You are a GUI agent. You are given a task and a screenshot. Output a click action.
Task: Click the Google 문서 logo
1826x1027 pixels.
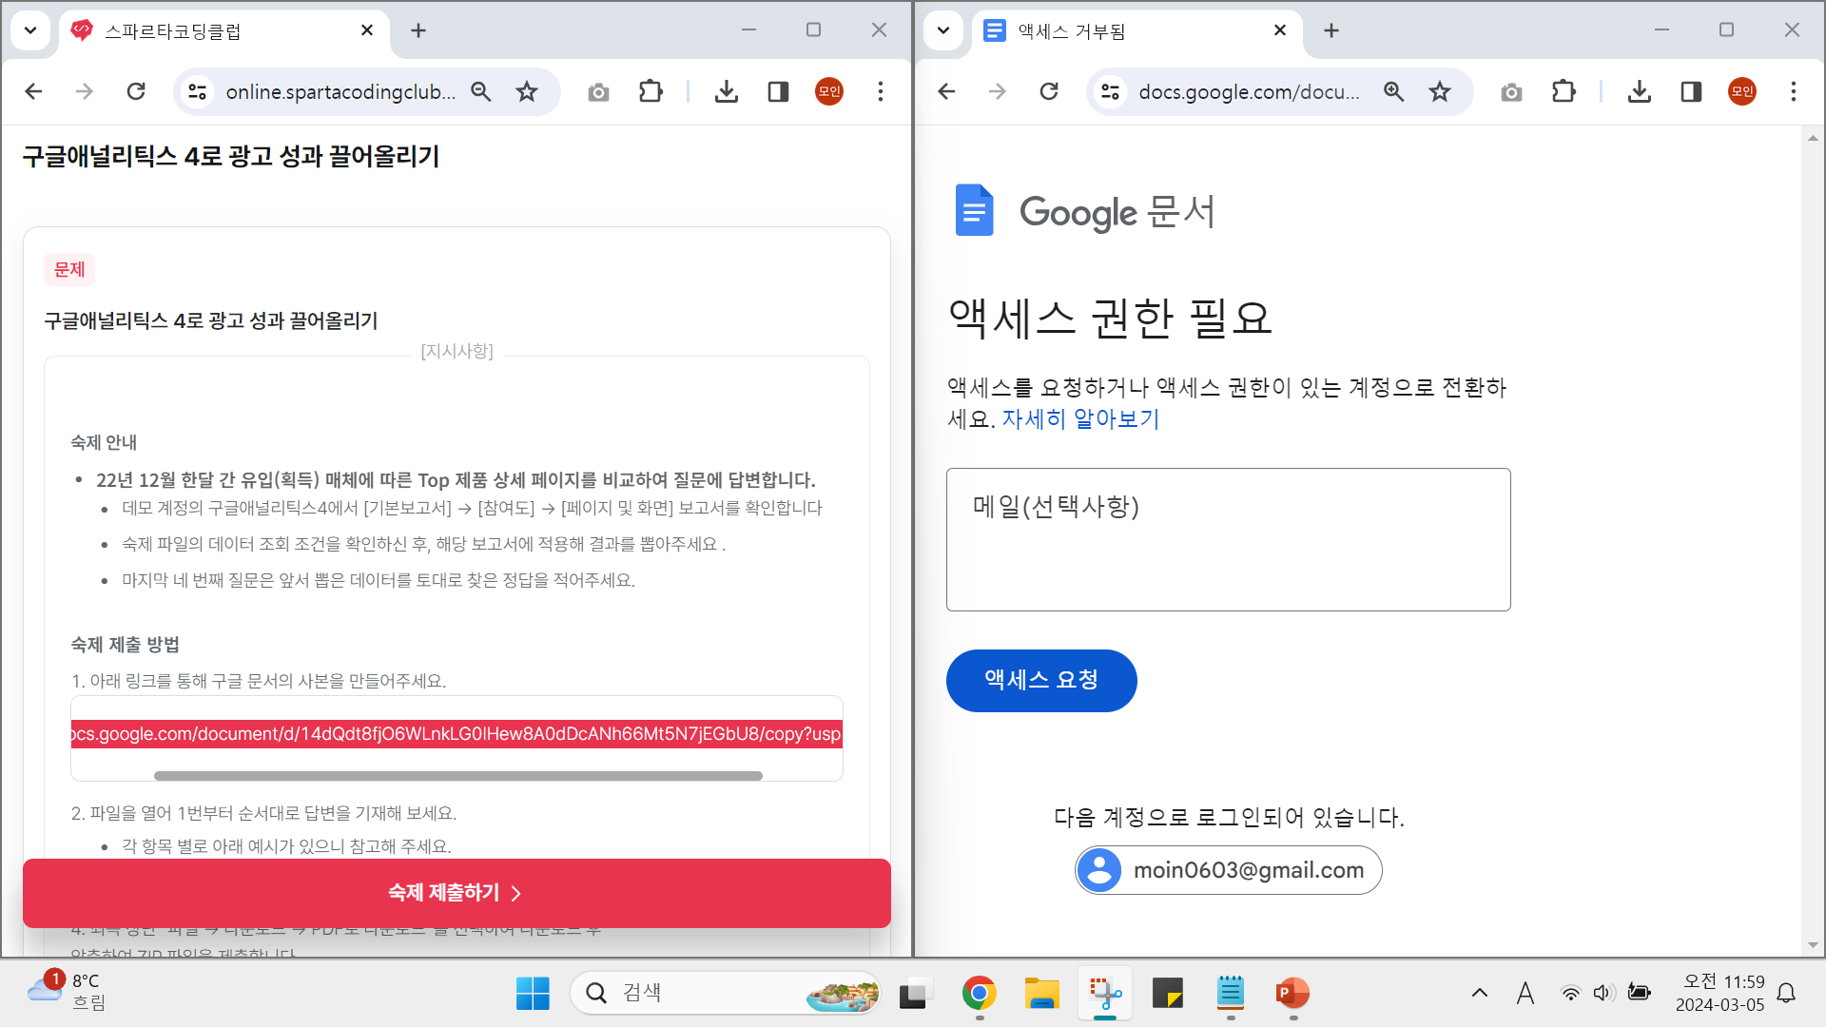pyautogui.click(x=1085, y=210)
